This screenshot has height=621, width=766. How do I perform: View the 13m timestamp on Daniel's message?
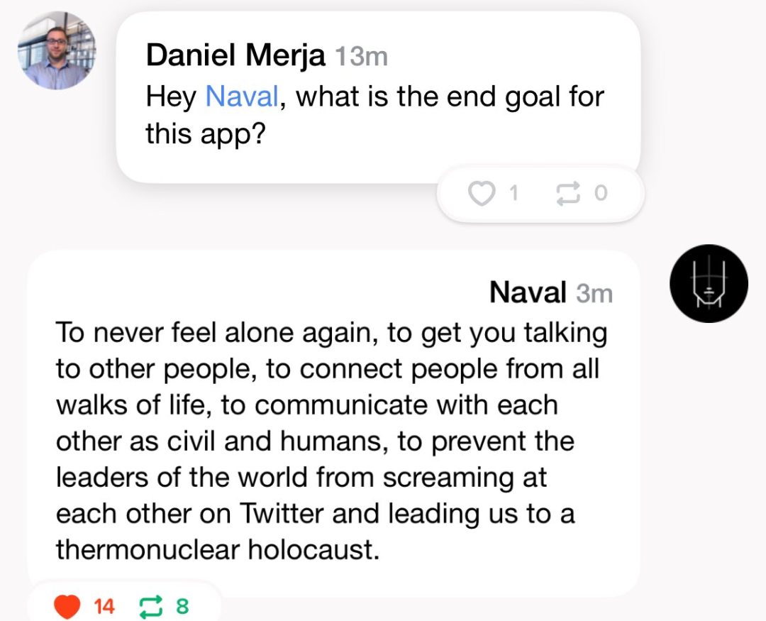tap(362, 56)
